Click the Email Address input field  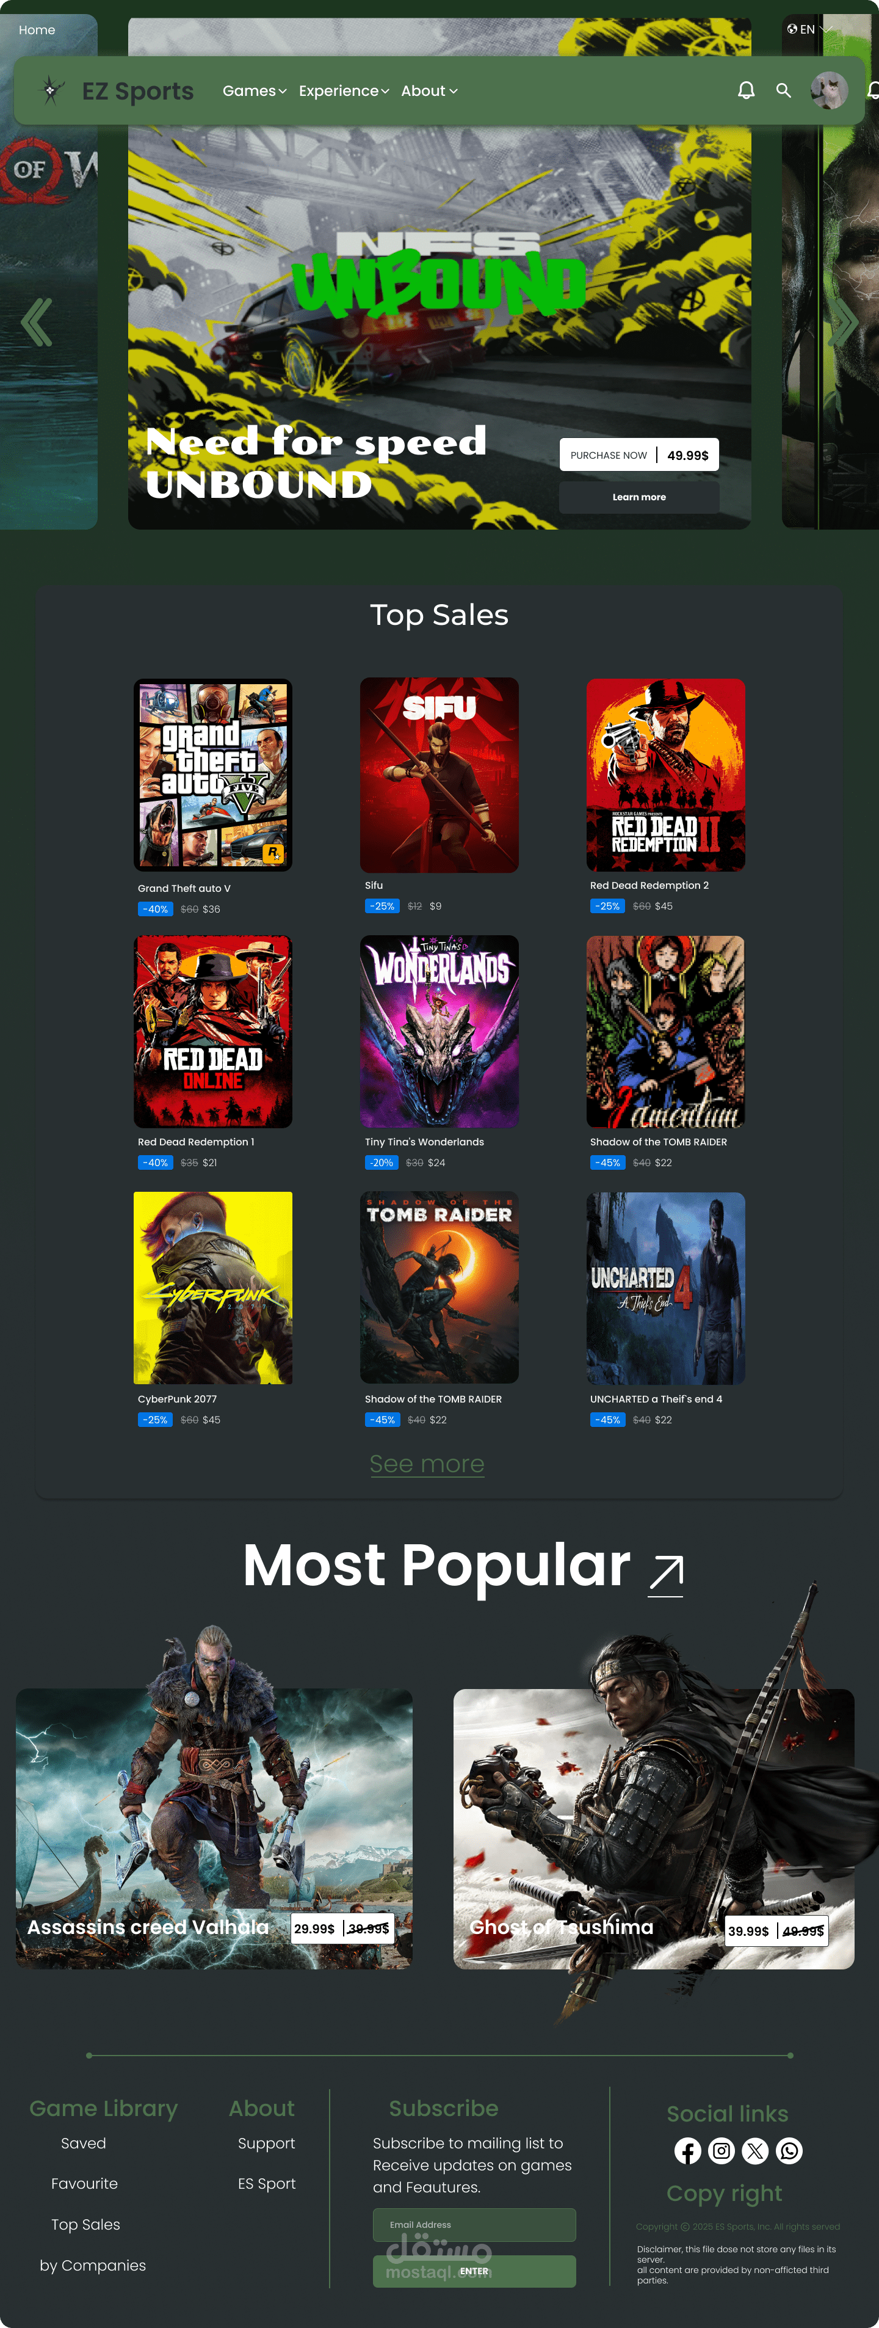[x=474, y=2225]
